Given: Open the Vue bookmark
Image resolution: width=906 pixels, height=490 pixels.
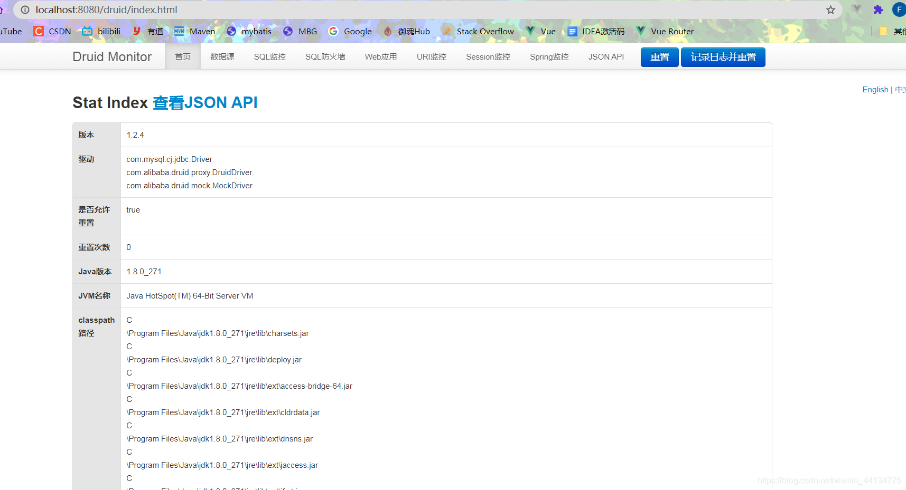Looking at the screenshot, I should [540, 32].
